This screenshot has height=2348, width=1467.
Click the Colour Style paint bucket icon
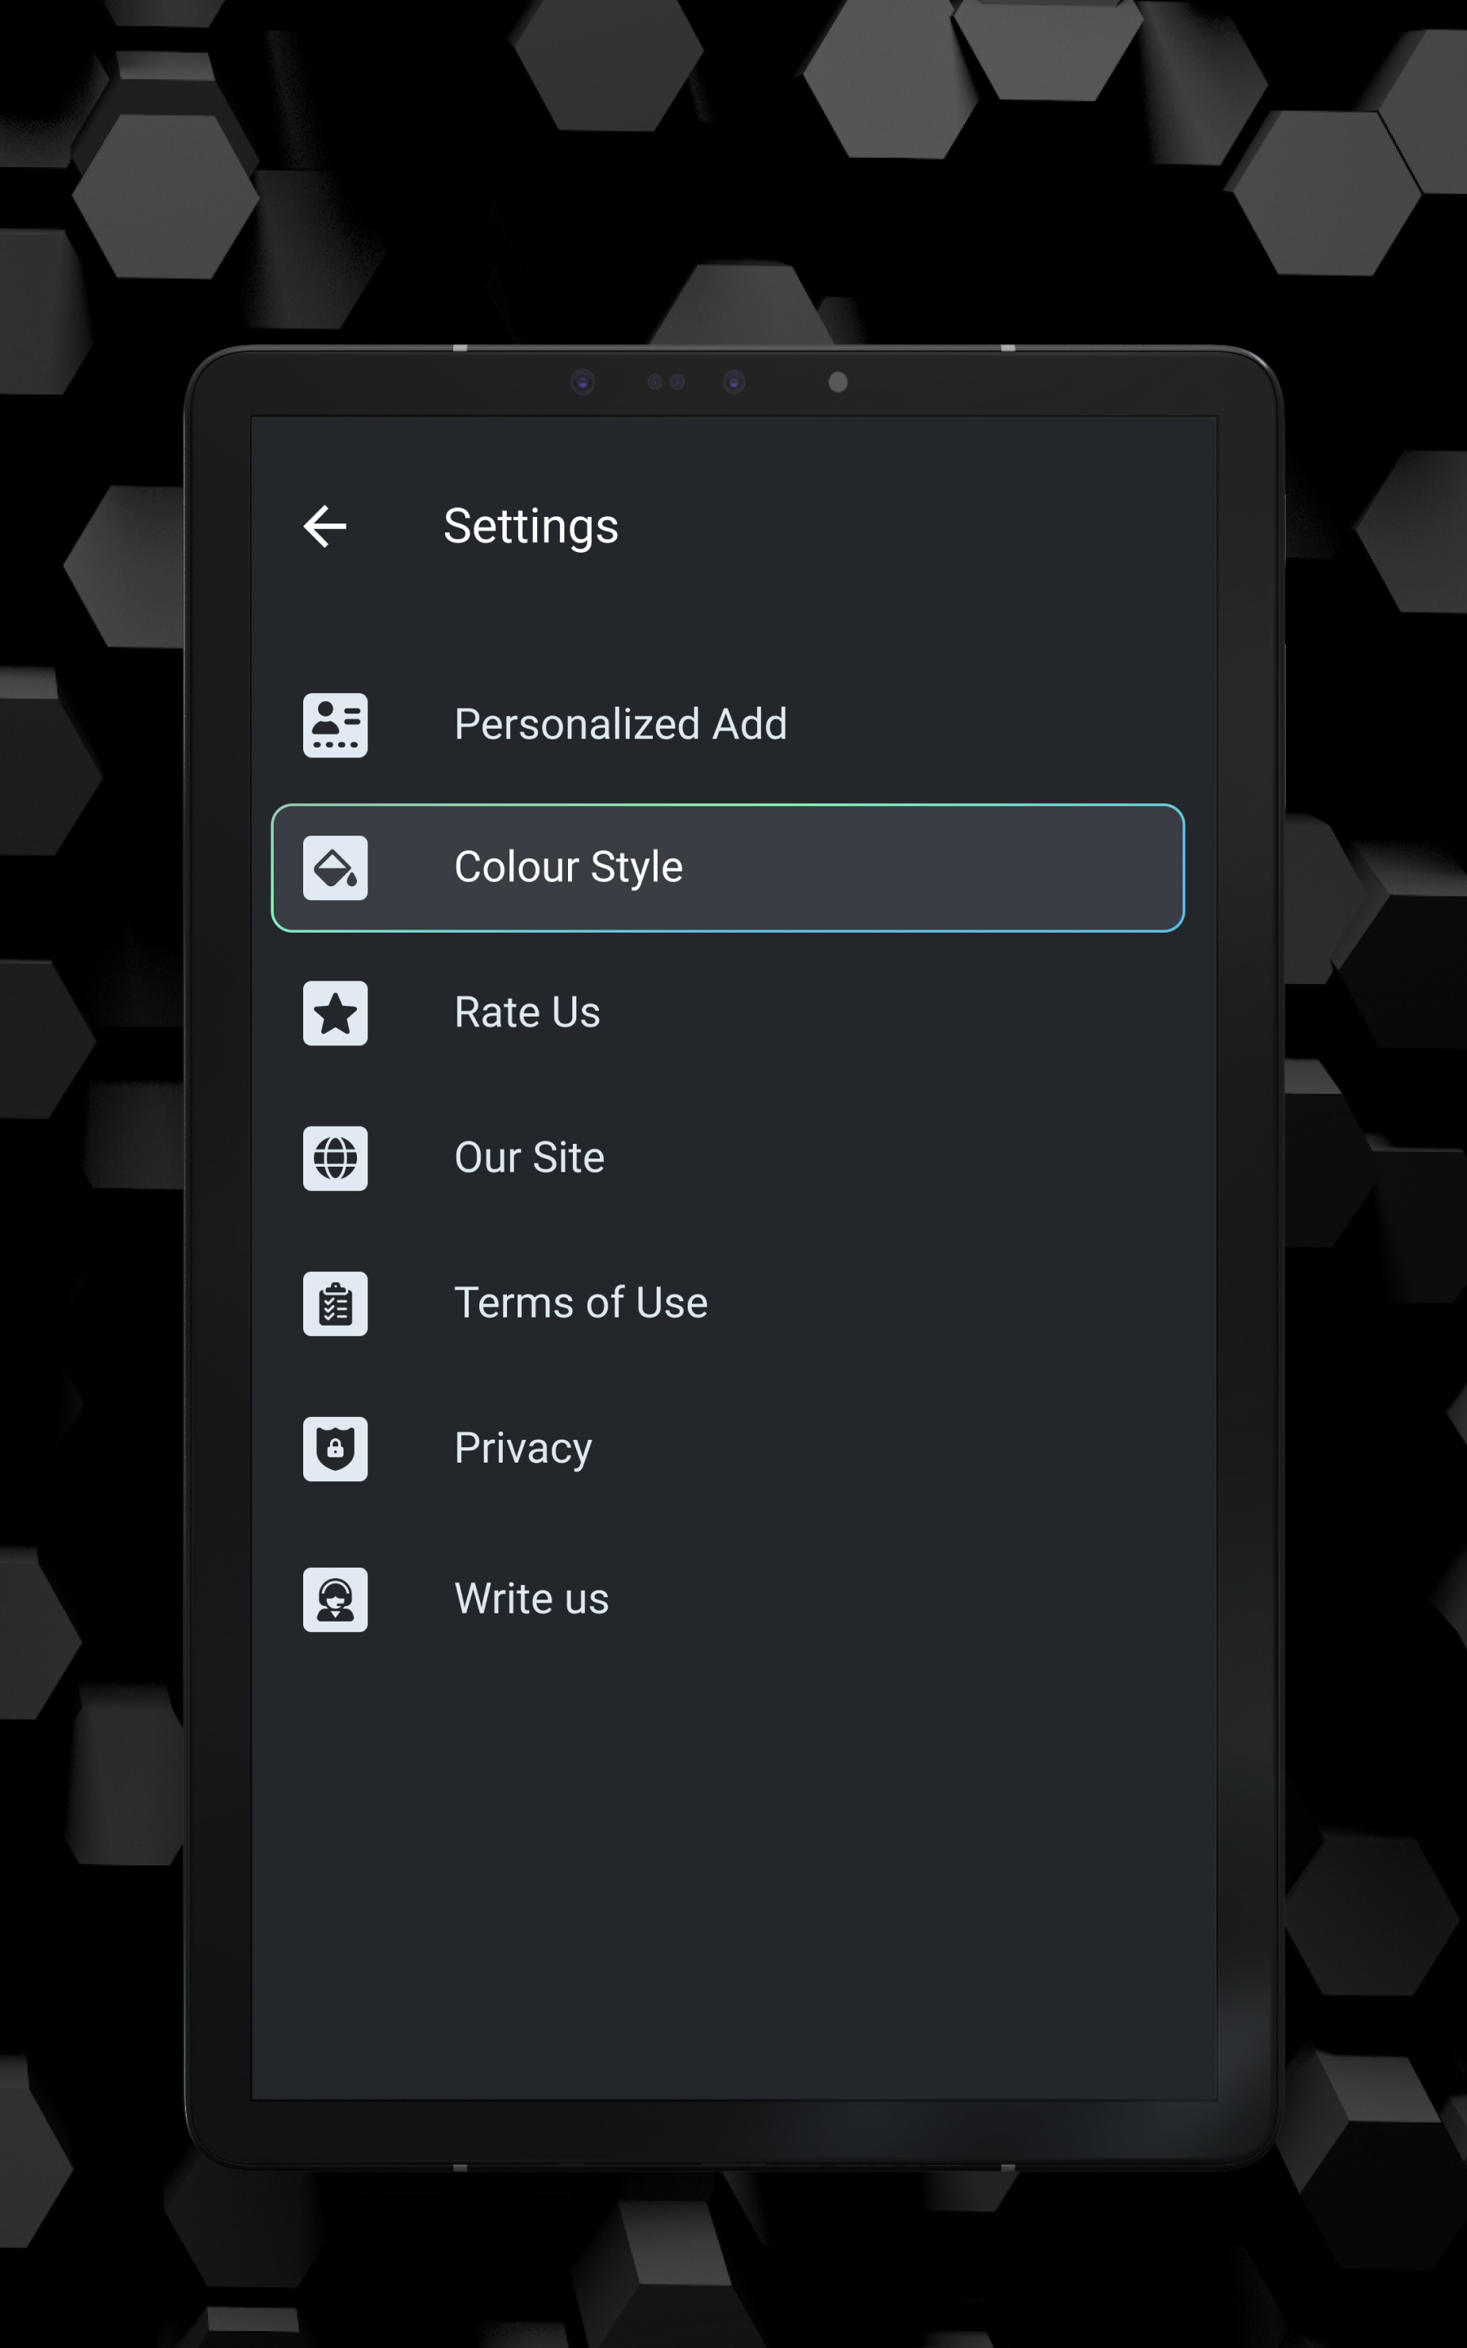(x=336, y=867)
